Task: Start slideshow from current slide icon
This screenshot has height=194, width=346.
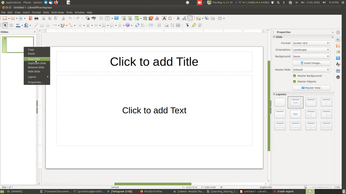Action: click(130, 18)
